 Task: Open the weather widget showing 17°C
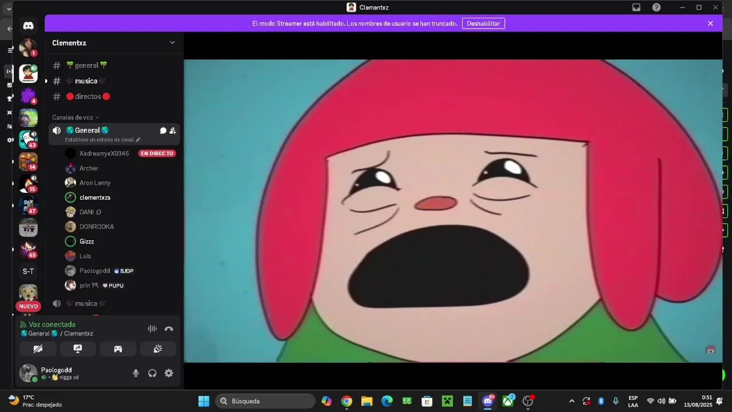tap(34, 401)
